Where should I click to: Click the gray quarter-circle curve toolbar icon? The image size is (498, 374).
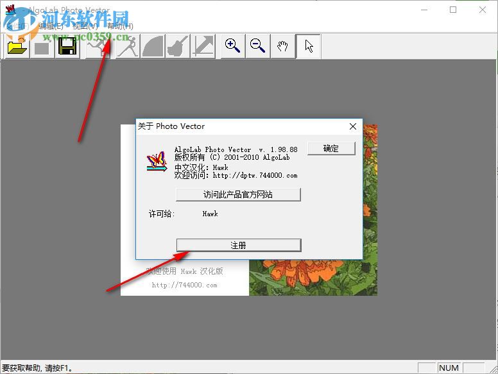click(x=153, y=46)
